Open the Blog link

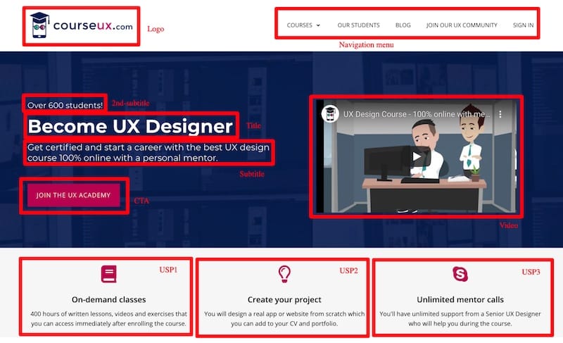[403, 25]
